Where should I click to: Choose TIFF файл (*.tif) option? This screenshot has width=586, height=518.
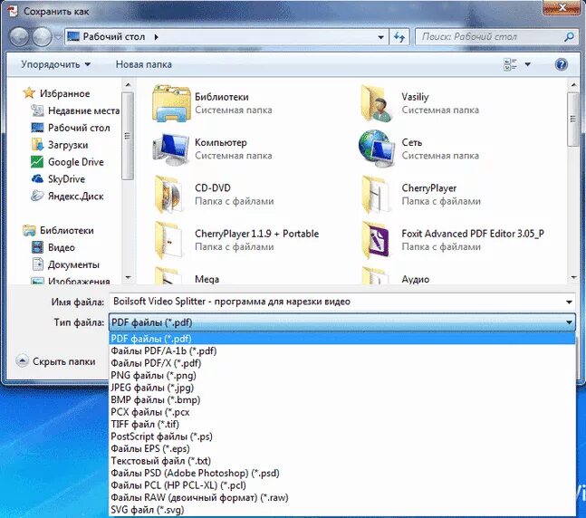click(342, 424)
